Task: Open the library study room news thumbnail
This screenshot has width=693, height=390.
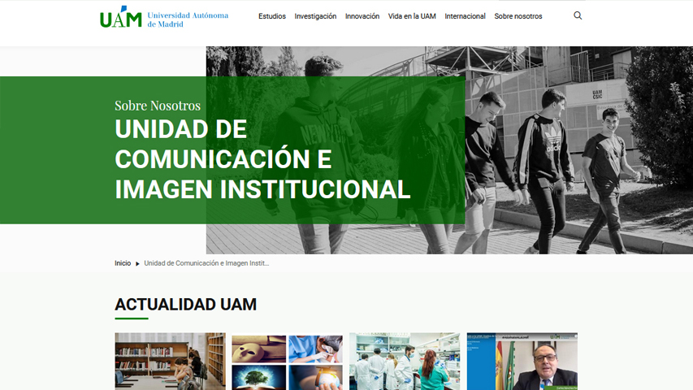Action: point(170,362)
